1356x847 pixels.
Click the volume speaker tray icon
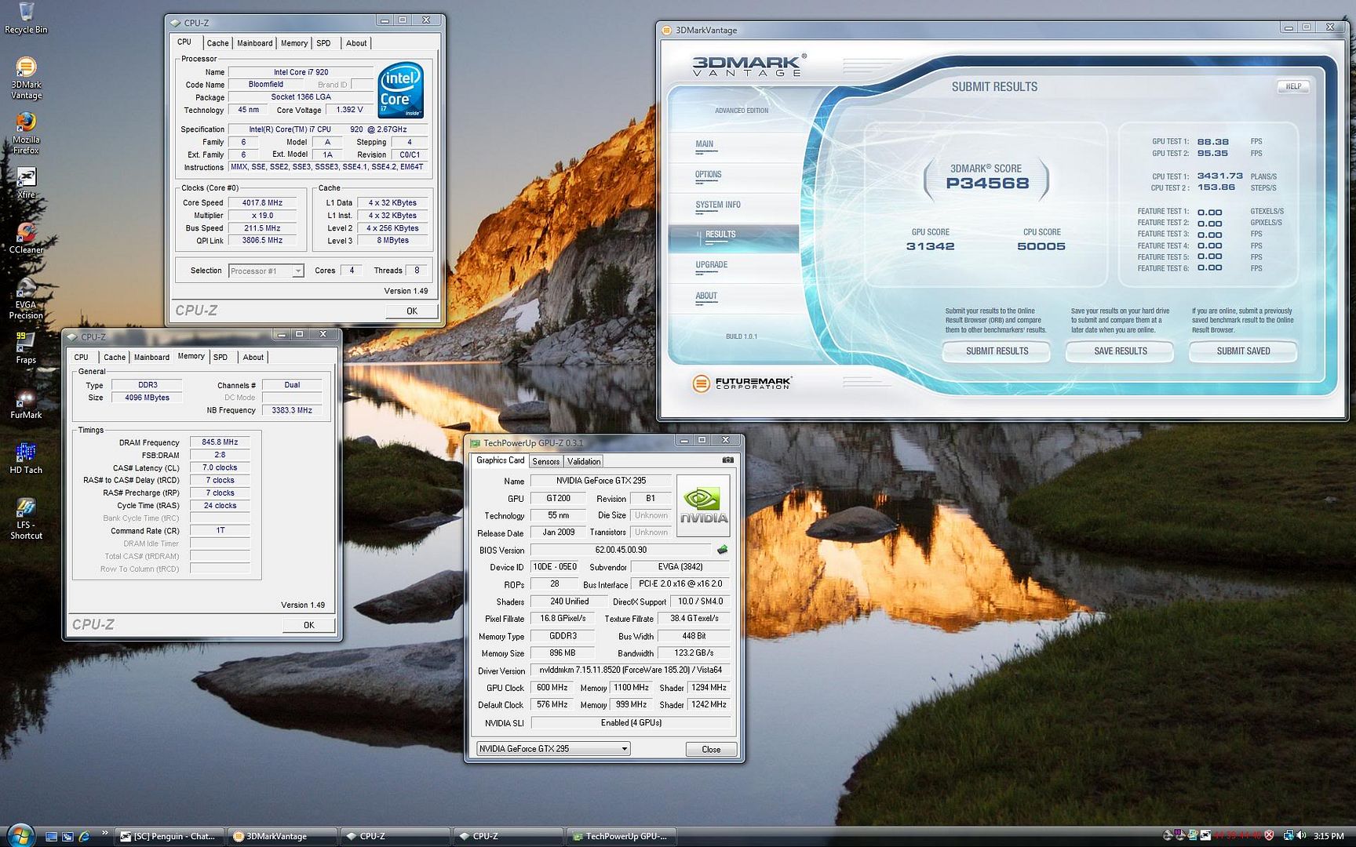point(1302,836)
